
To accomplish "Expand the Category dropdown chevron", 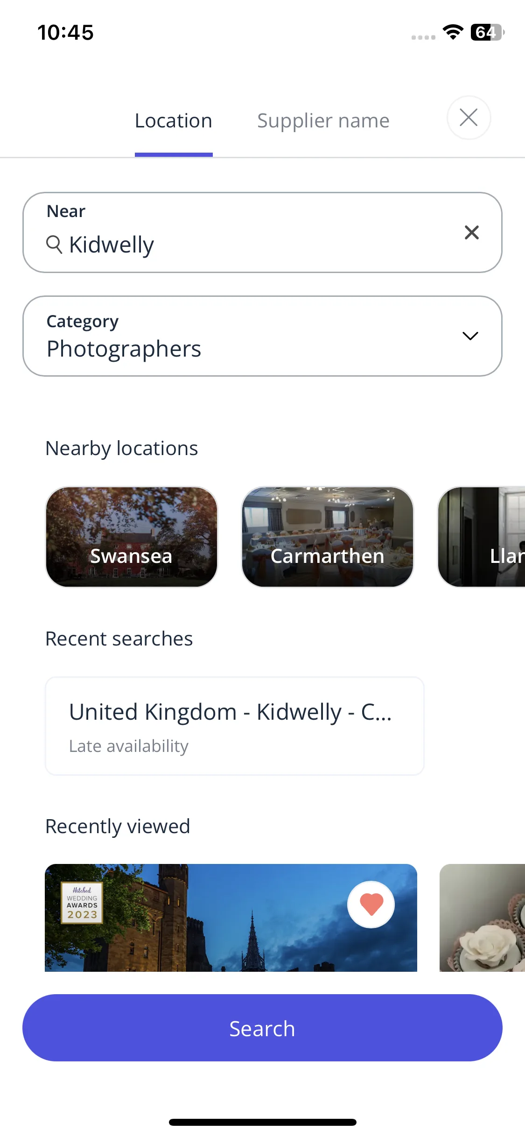I will [x=470, y=336].
